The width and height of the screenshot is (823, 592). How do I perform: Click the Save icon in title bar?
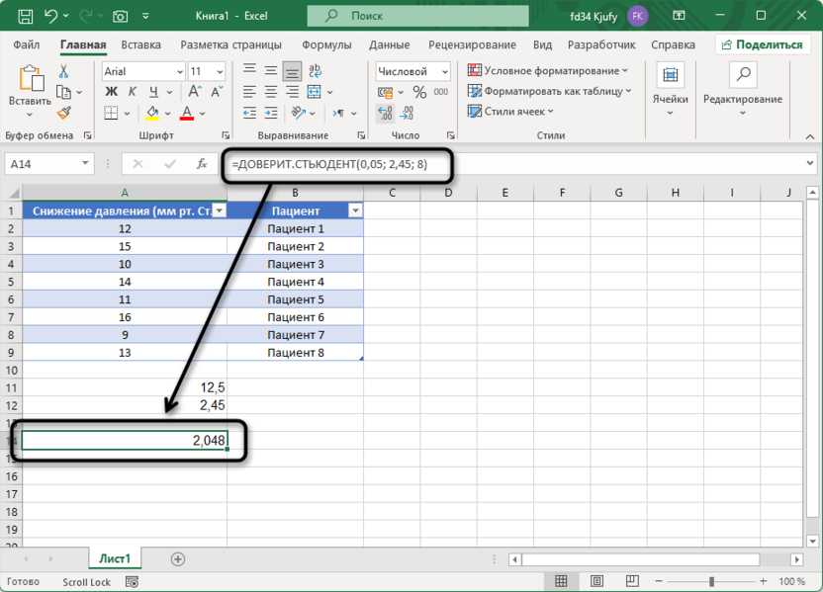pyautogui.click(x=24, y=16)
